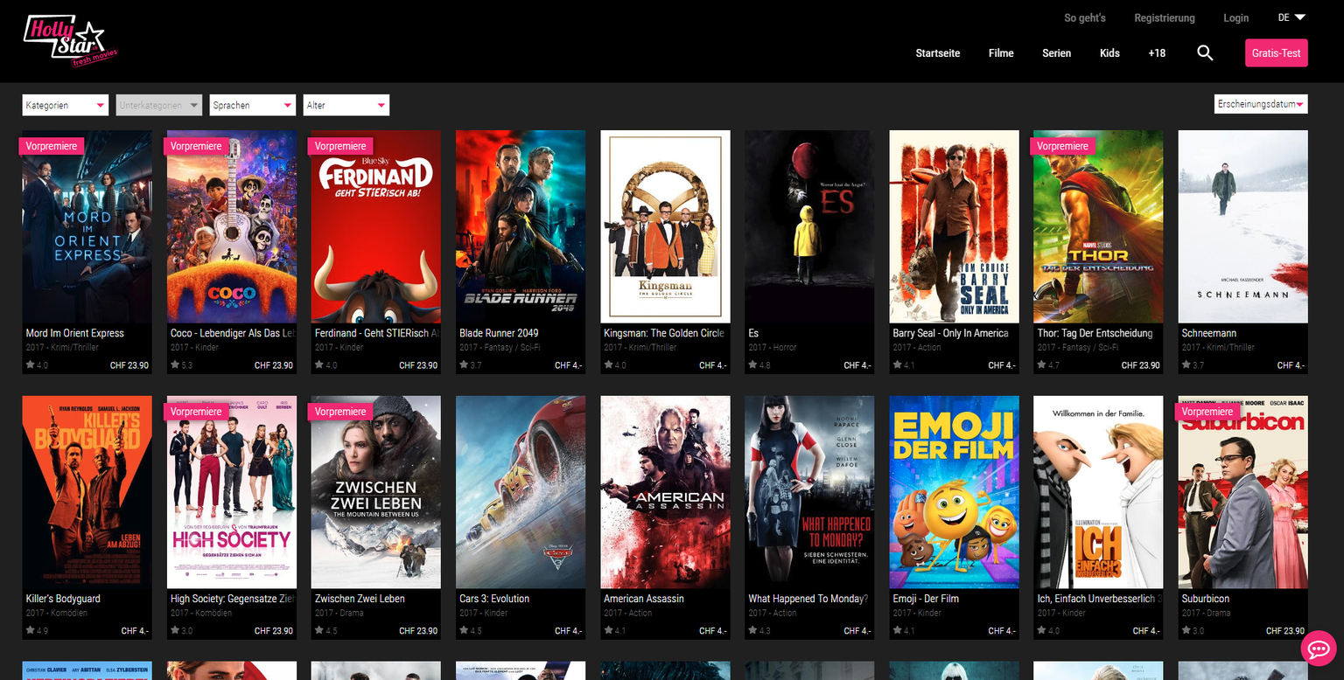Expand the DE language selector

pos(1290,17)
